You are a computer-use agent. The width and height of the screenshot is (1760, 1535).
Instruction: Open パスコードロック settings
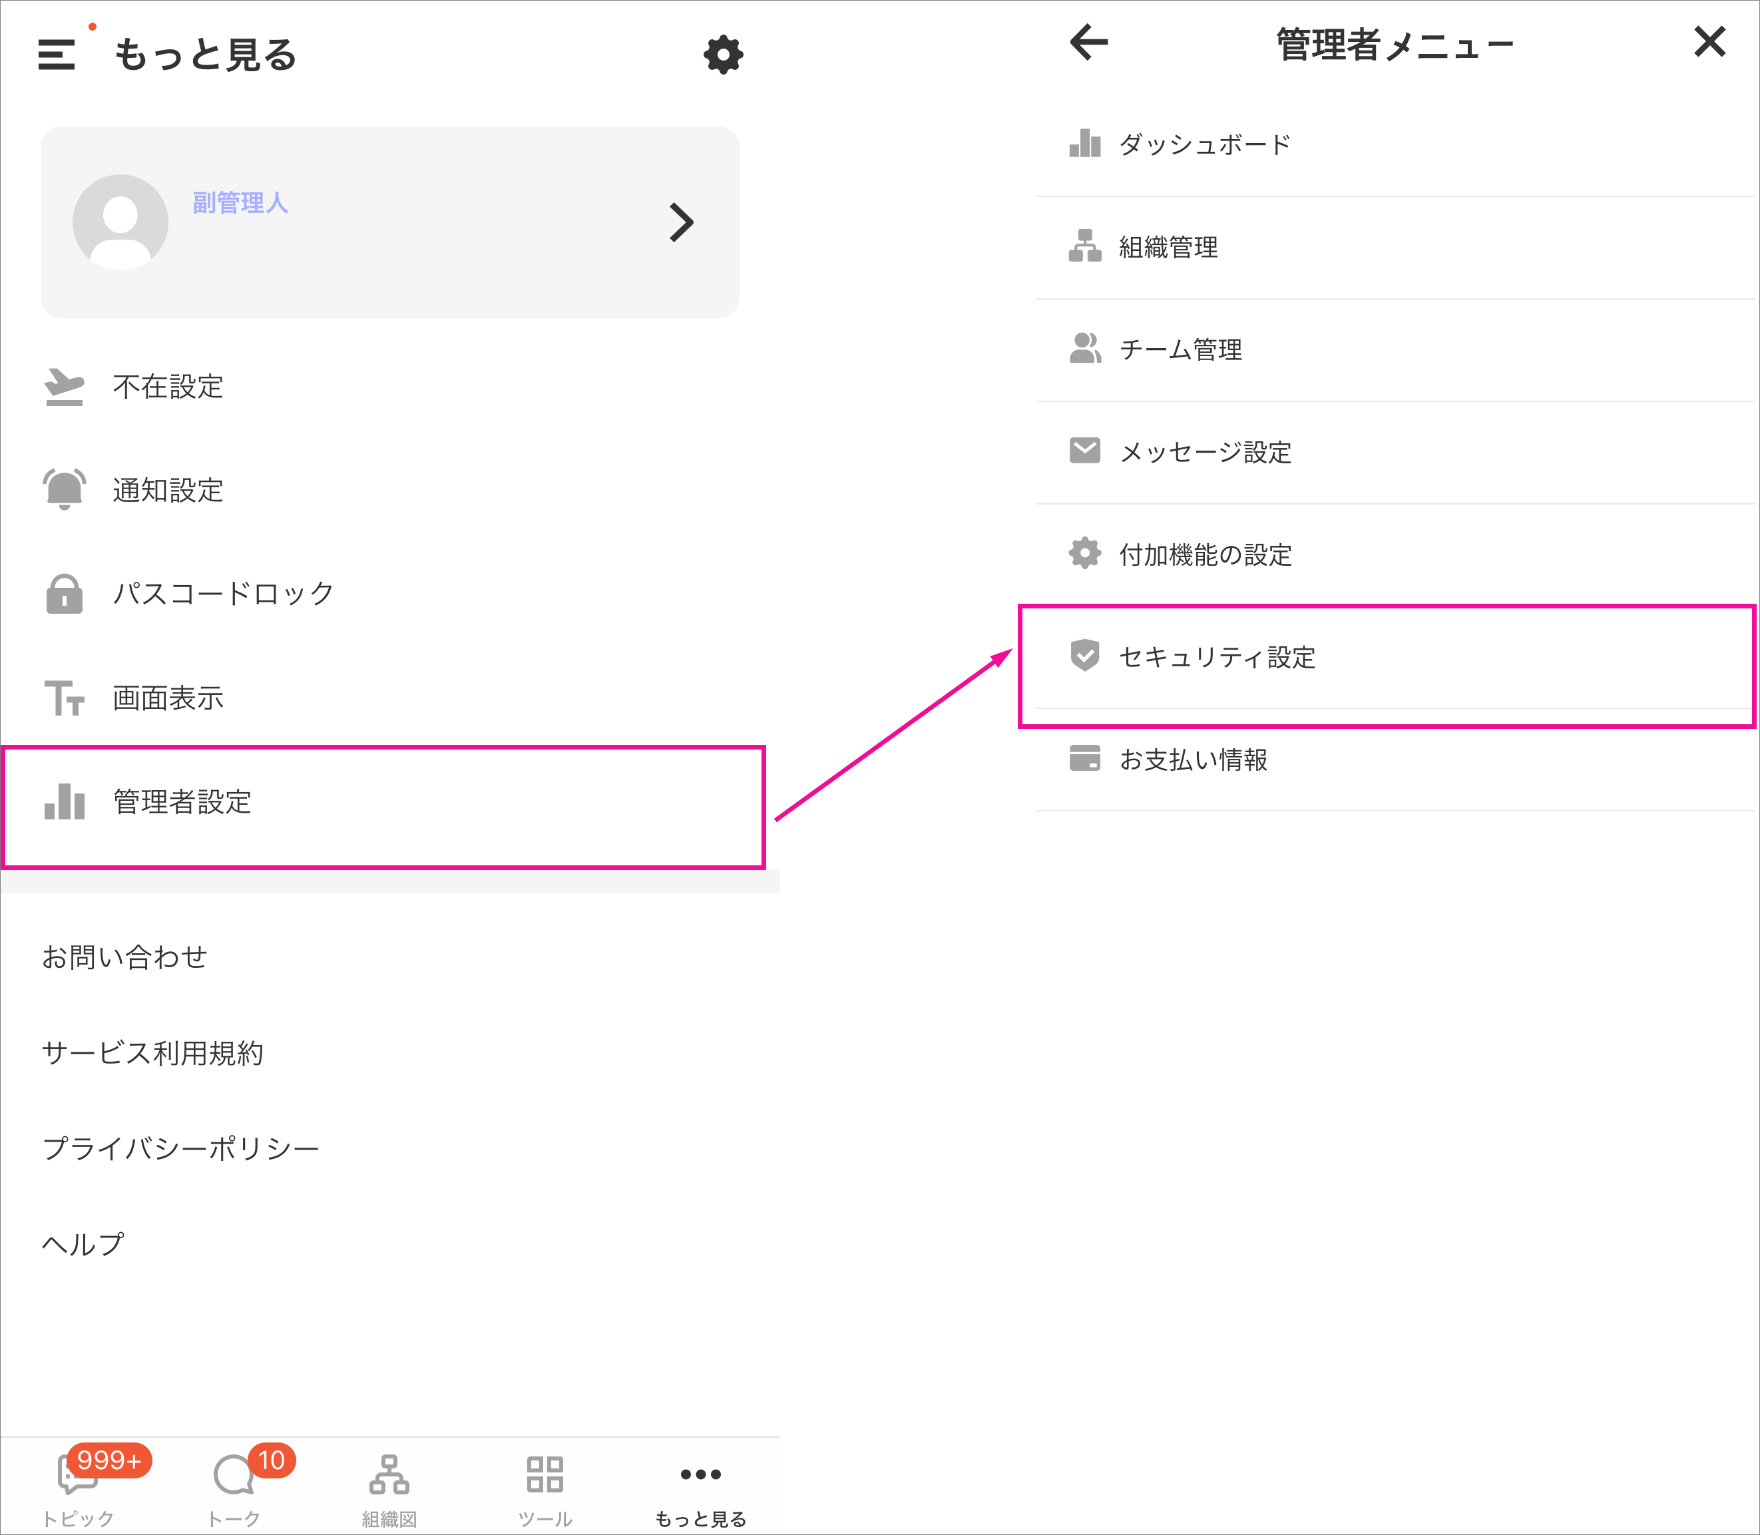(223, 594)
